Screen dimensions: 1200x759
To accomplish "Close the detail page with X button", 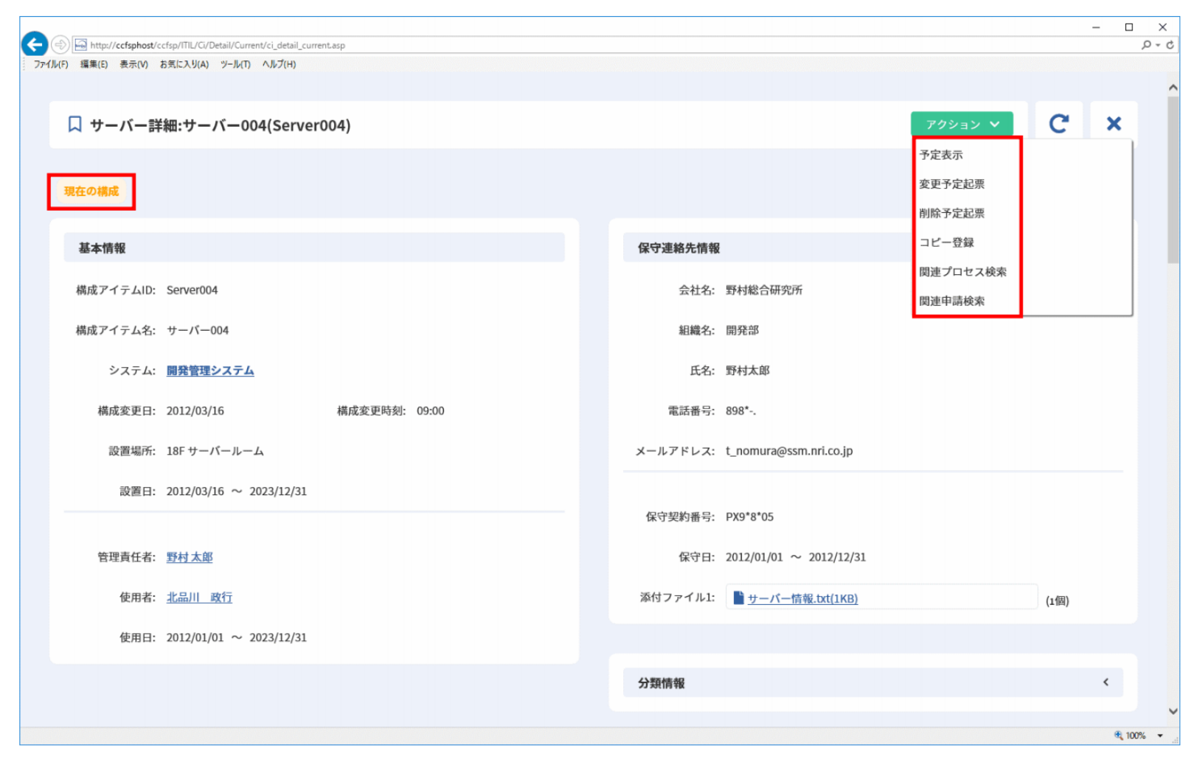I will 1114,124.
